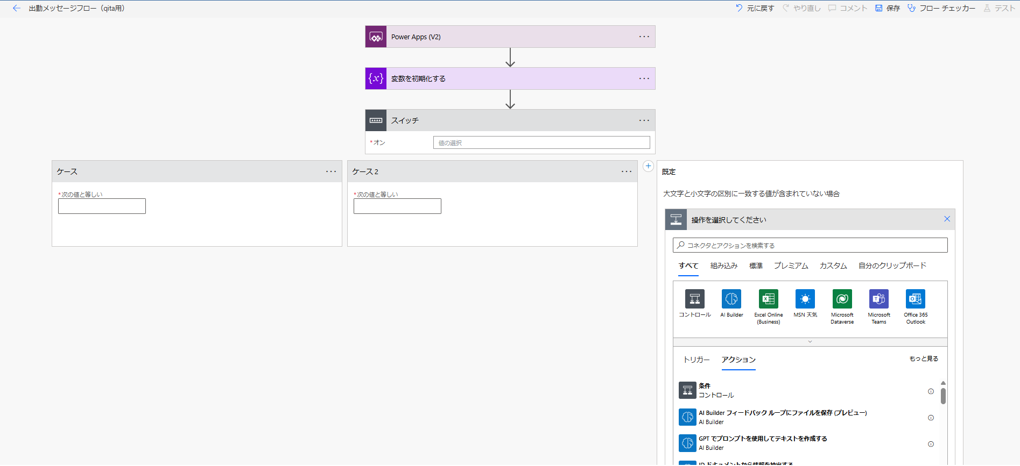The width and height of the screenshot is (1020, 466).
Task: Collapse the connector list chevron
Action: (x=810, y=342)
